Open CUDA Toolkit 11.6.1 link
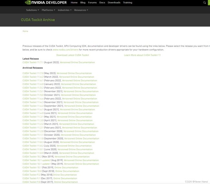Screen dimensions: 210x184 pyautogui.click(x=33, y=81)
